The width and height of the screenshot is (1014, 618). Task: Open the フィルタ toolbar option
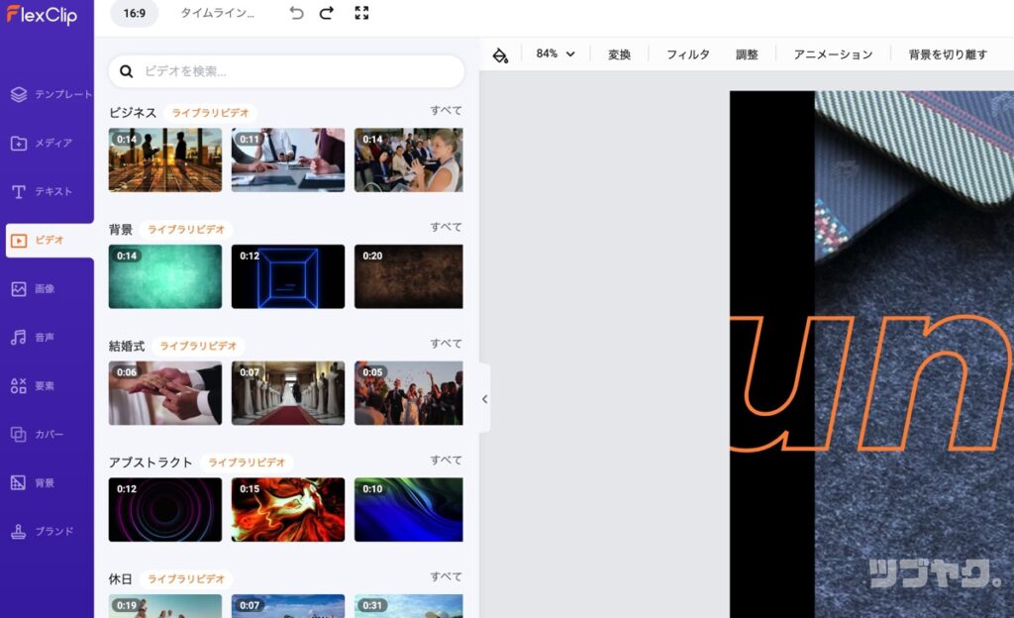688,54
